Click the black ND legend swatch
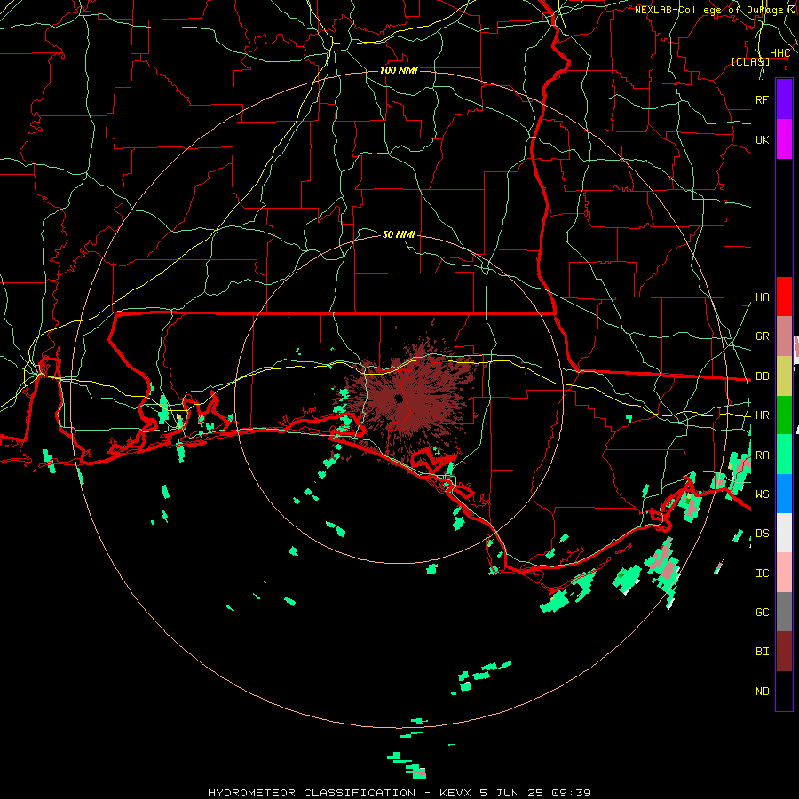This screenshot has width=799, height=799. 784,691
